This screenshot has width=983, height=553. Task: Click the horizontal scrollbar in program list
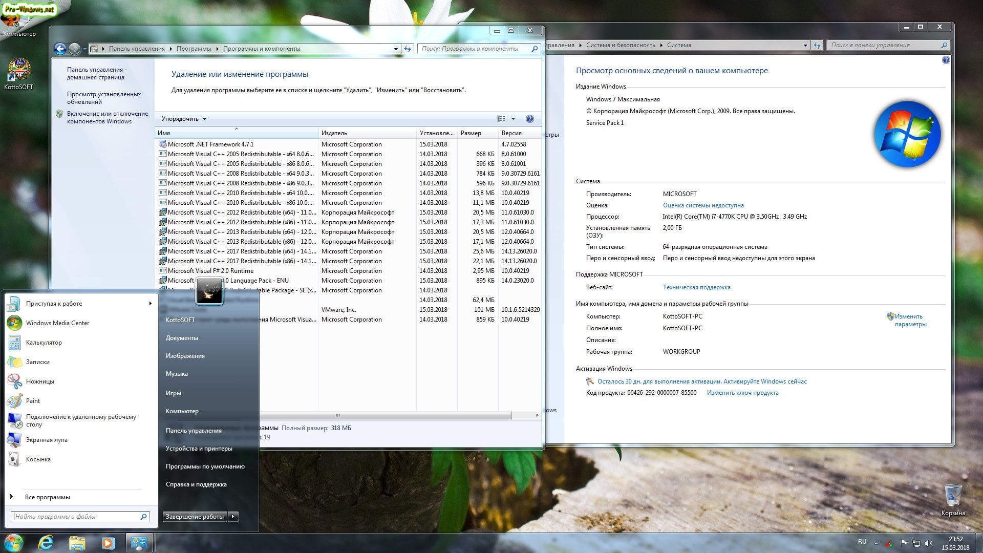pos(337,415)
